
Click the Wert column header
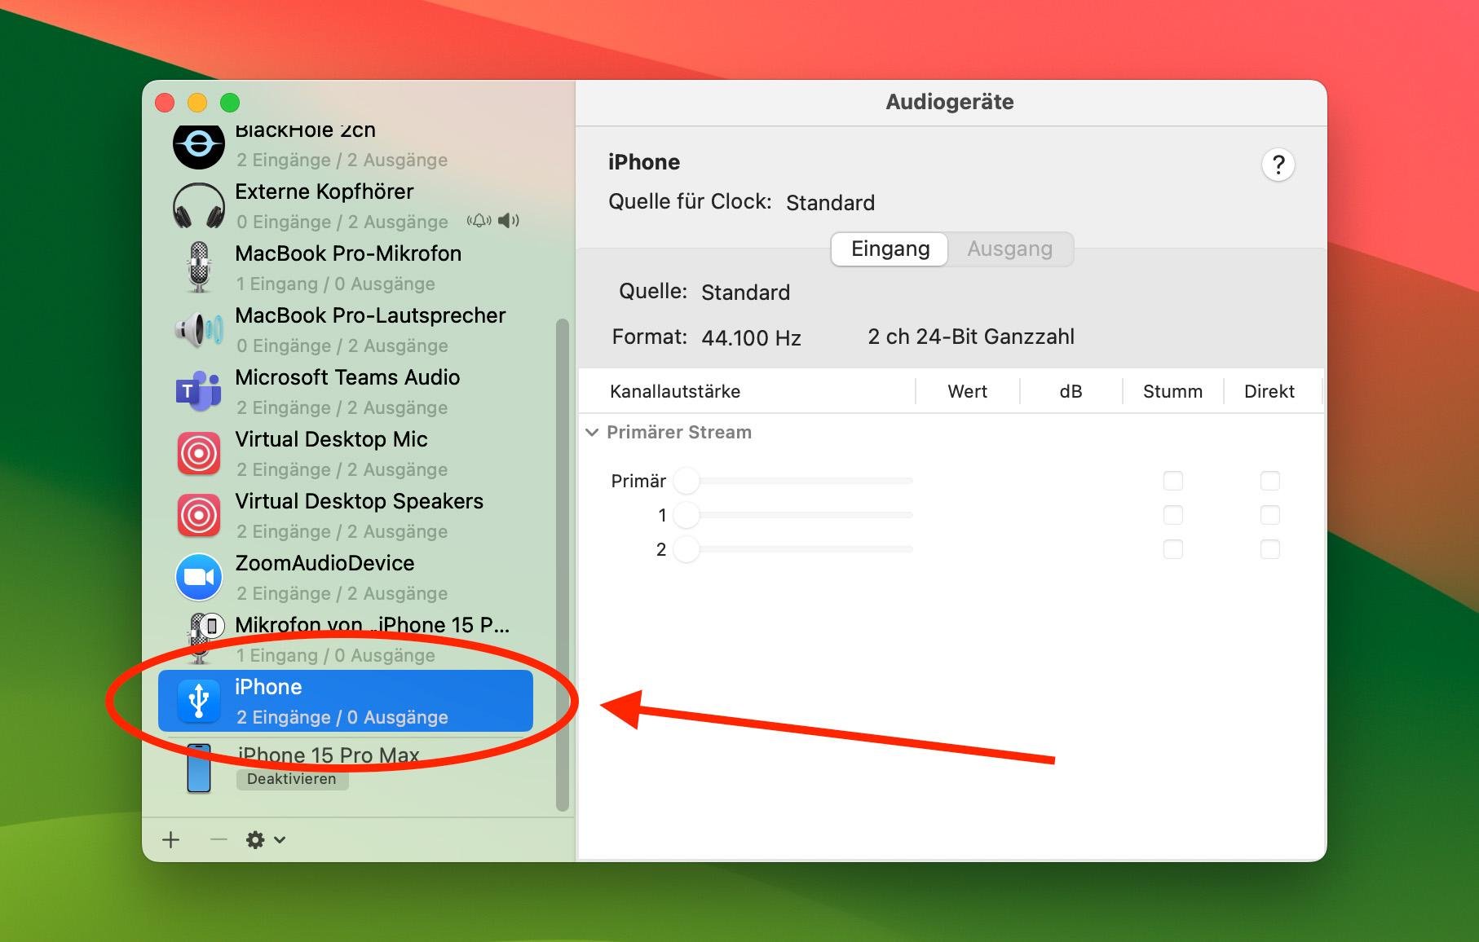pyautogui.click(x=967, y=391)
